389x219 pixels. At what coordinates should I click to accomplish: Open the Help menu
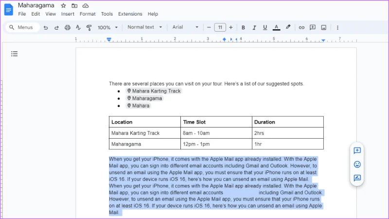pos(153,14)
